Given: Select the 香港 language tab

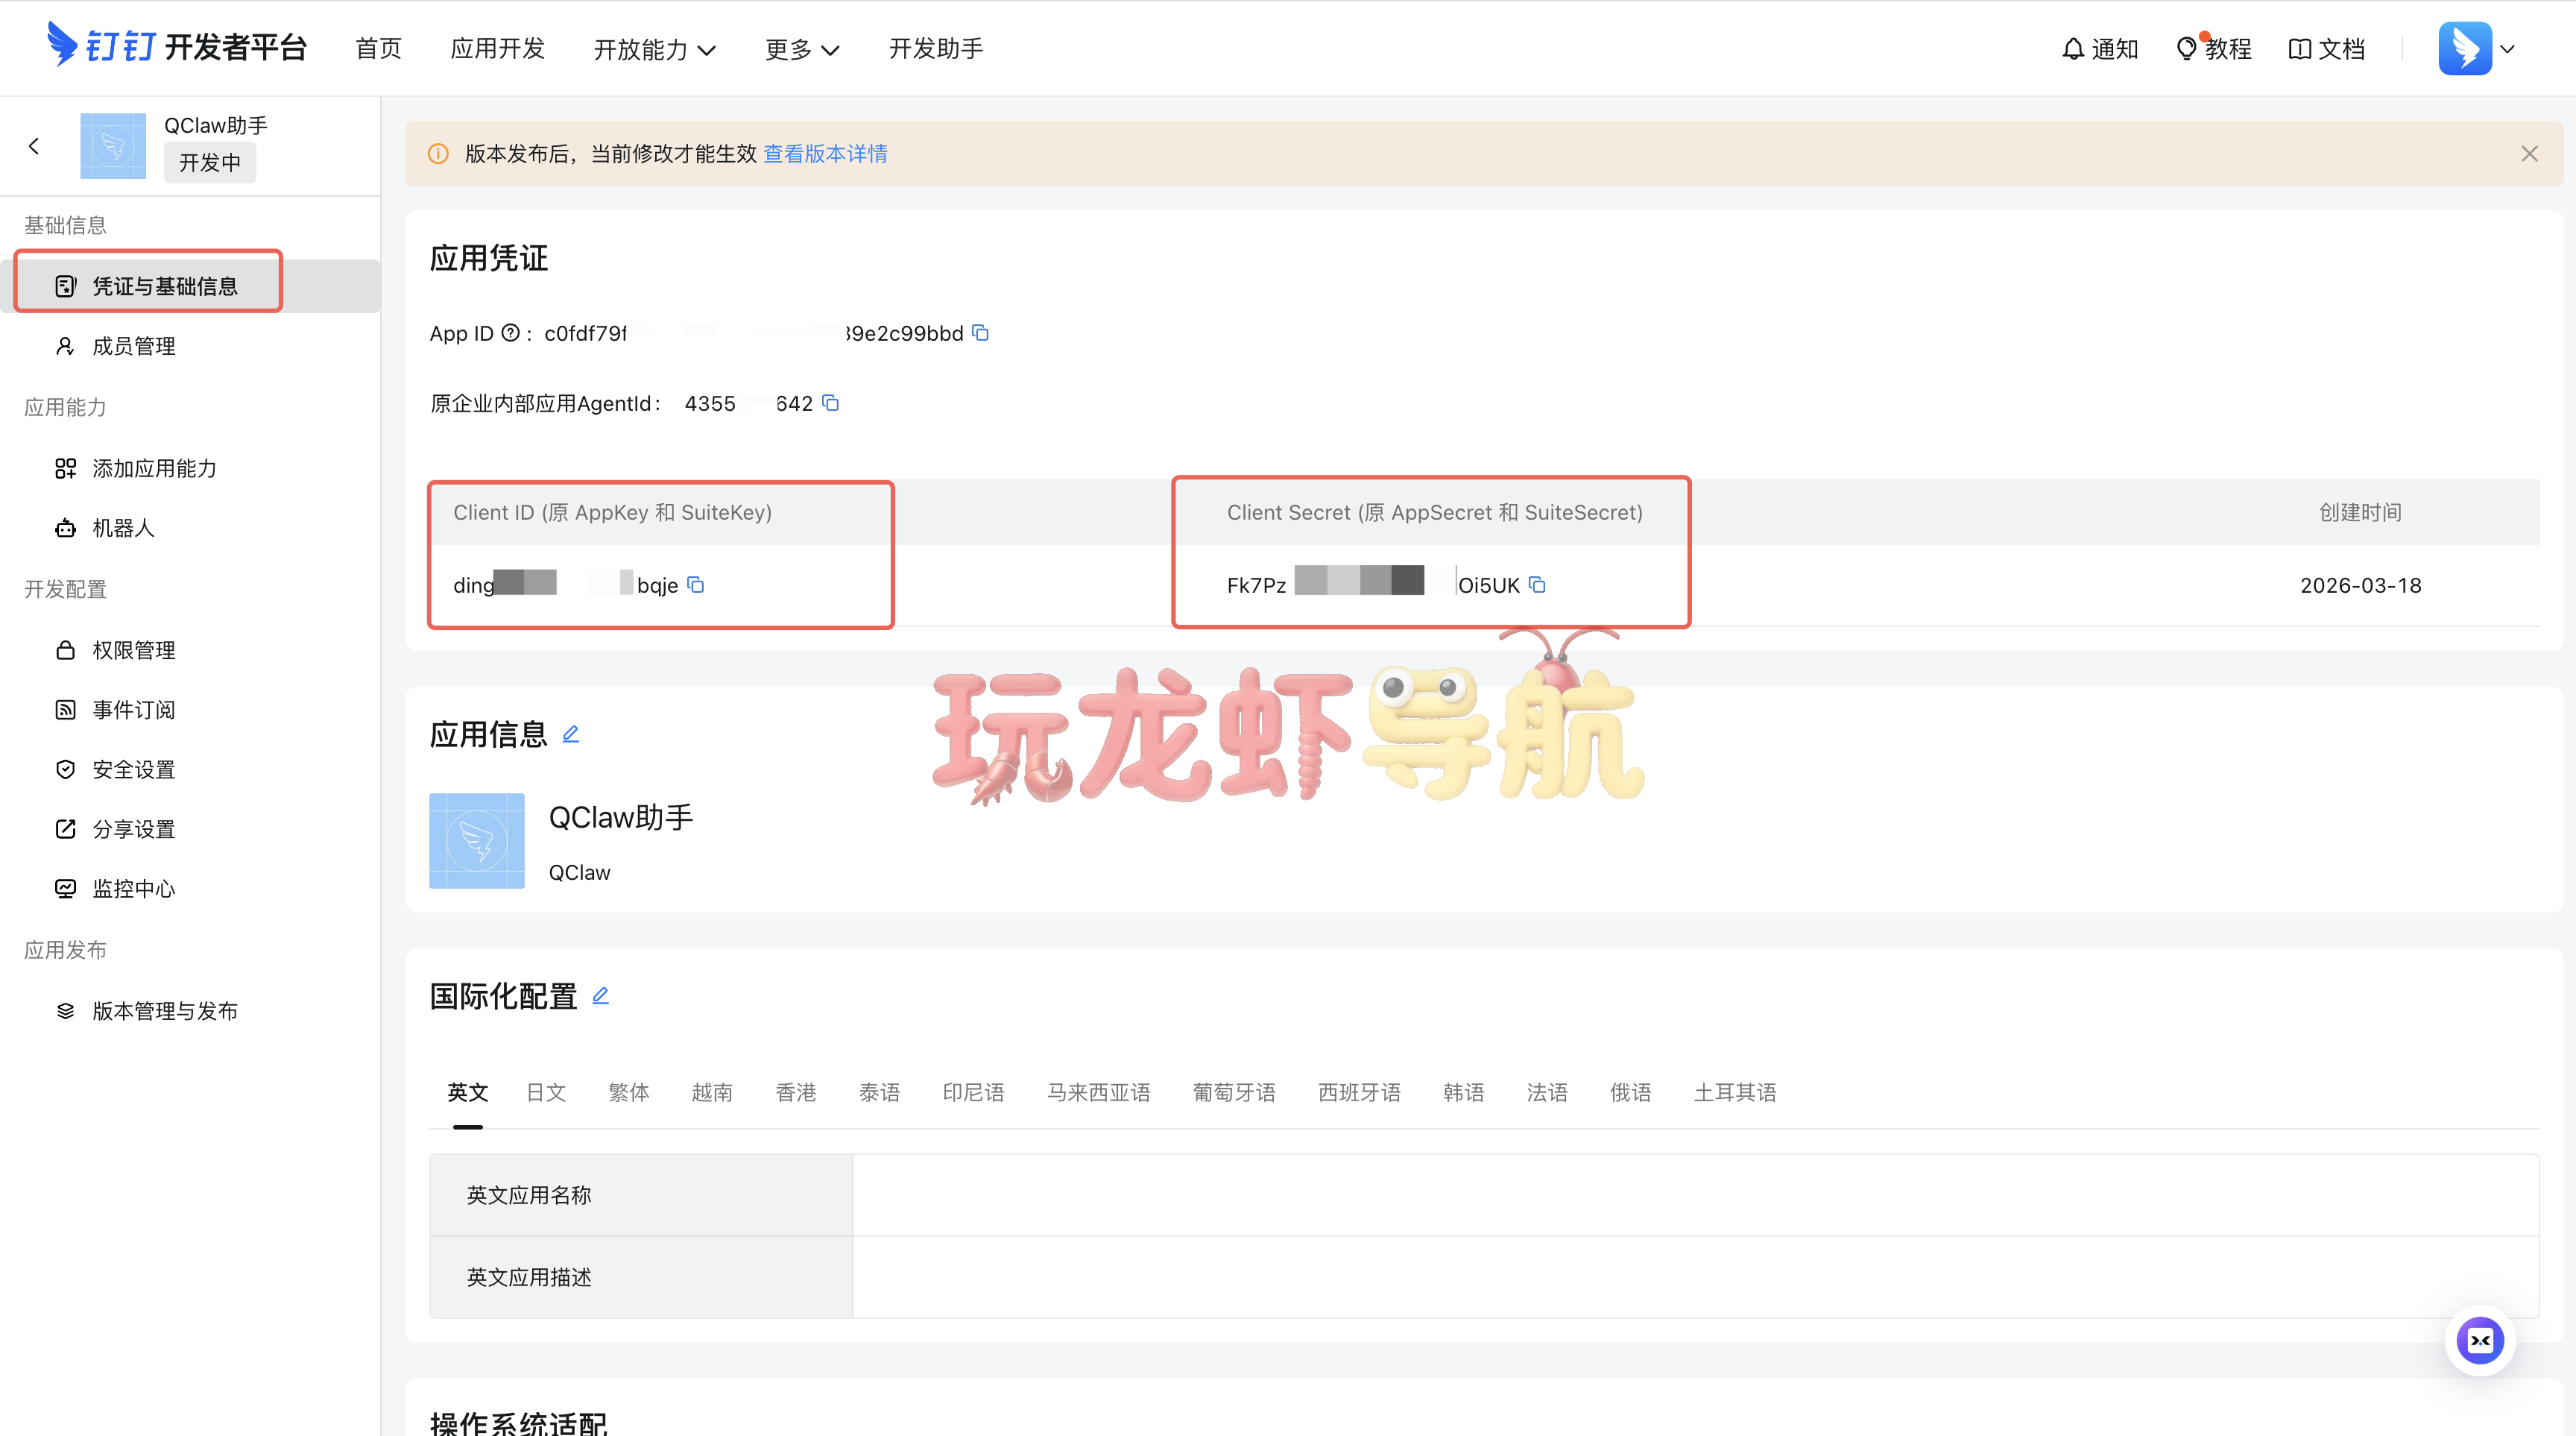Looking at the screenshot, I should point(796,1092).
